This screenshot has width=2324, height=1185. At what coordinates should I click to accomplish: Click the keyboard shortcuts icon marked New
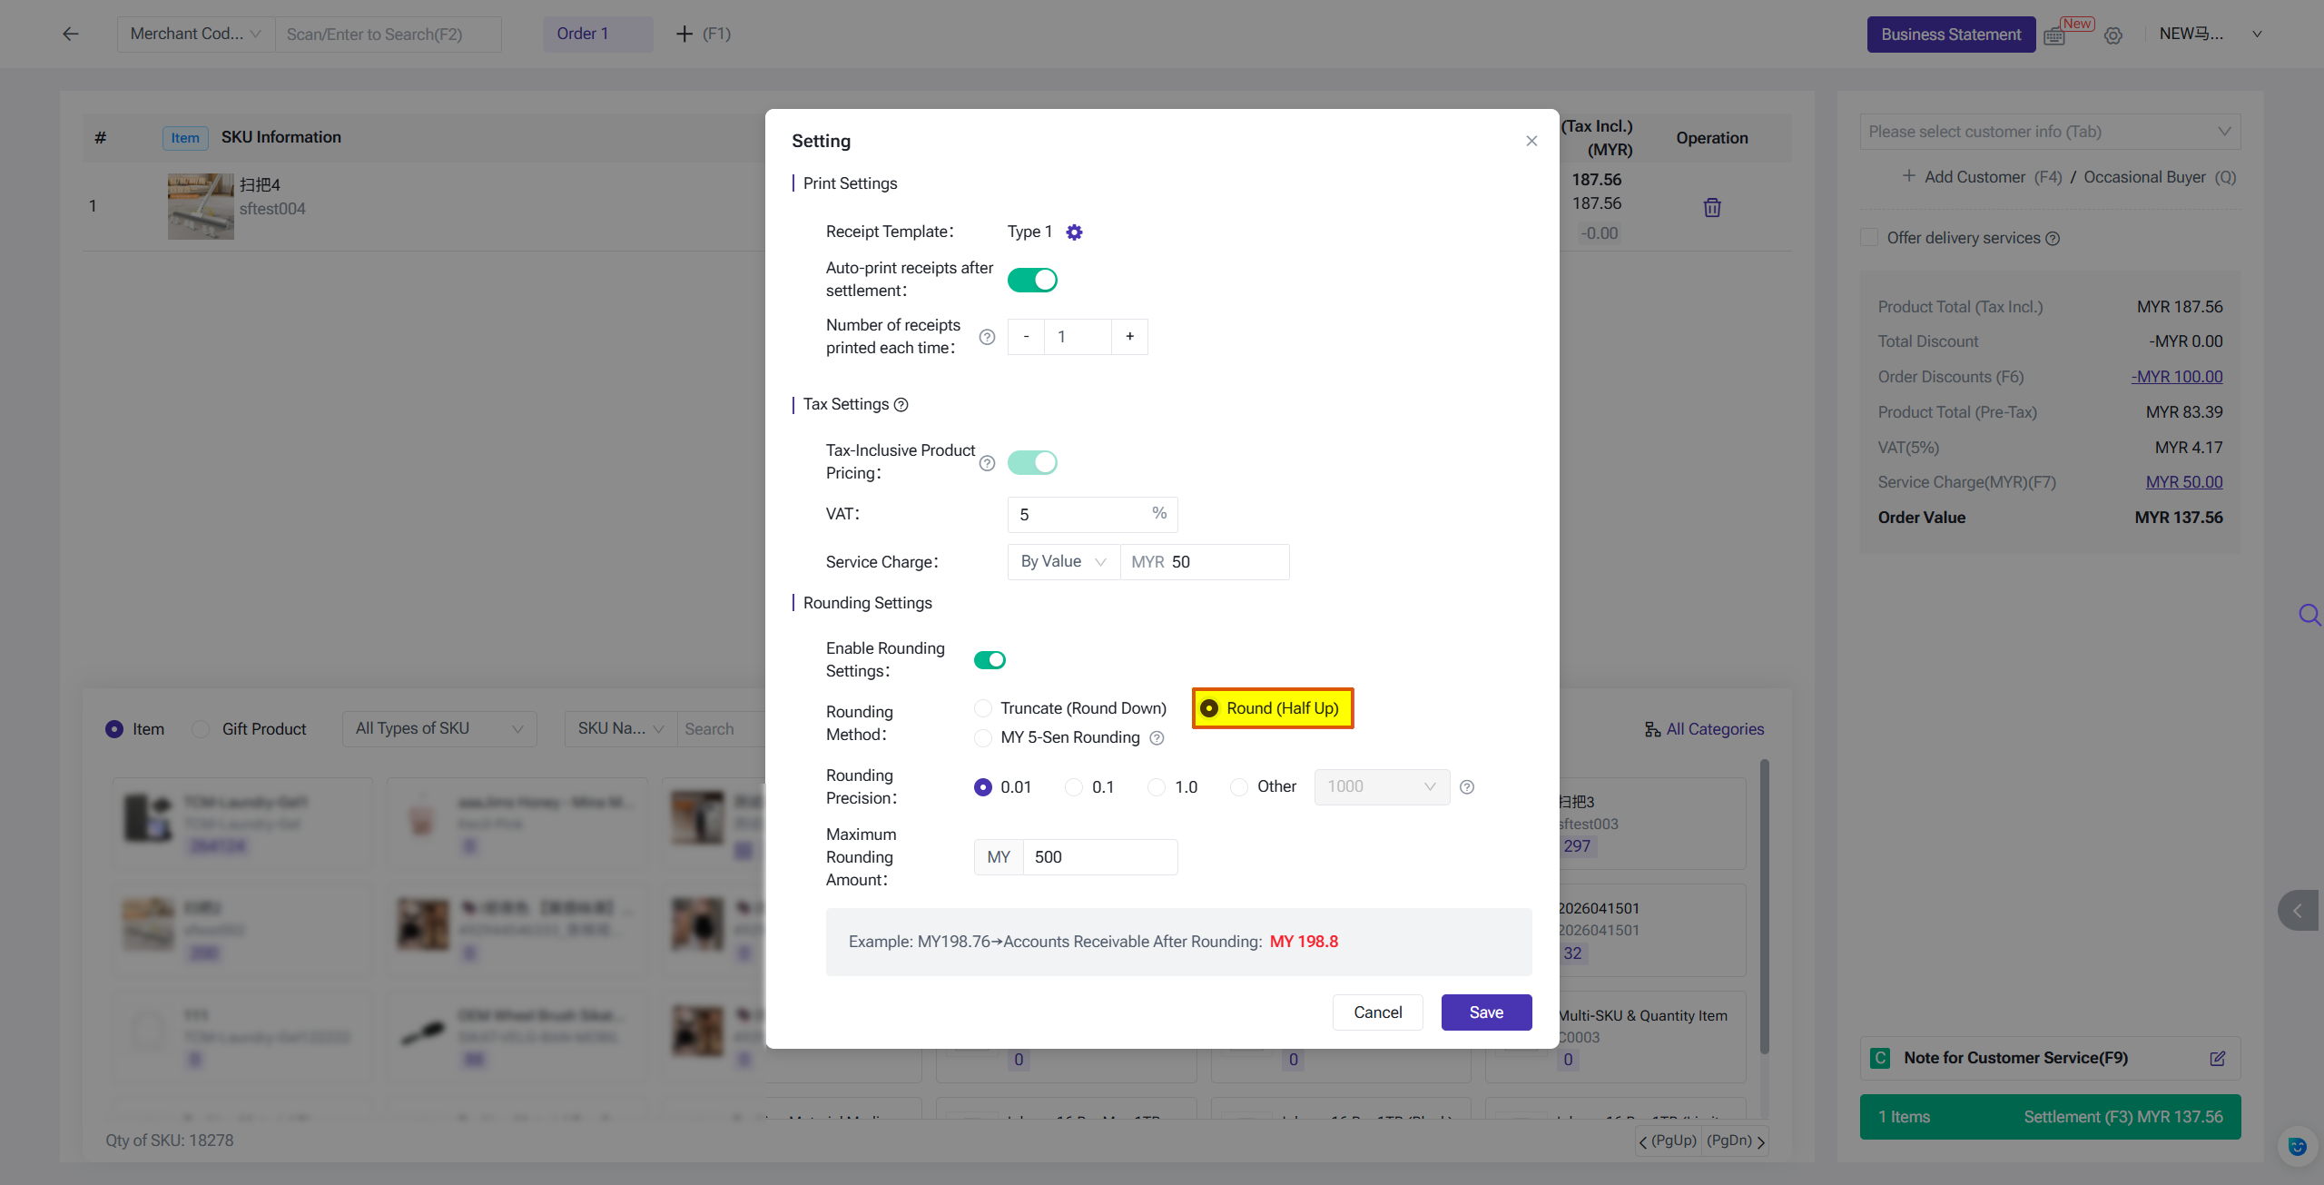2054,36
